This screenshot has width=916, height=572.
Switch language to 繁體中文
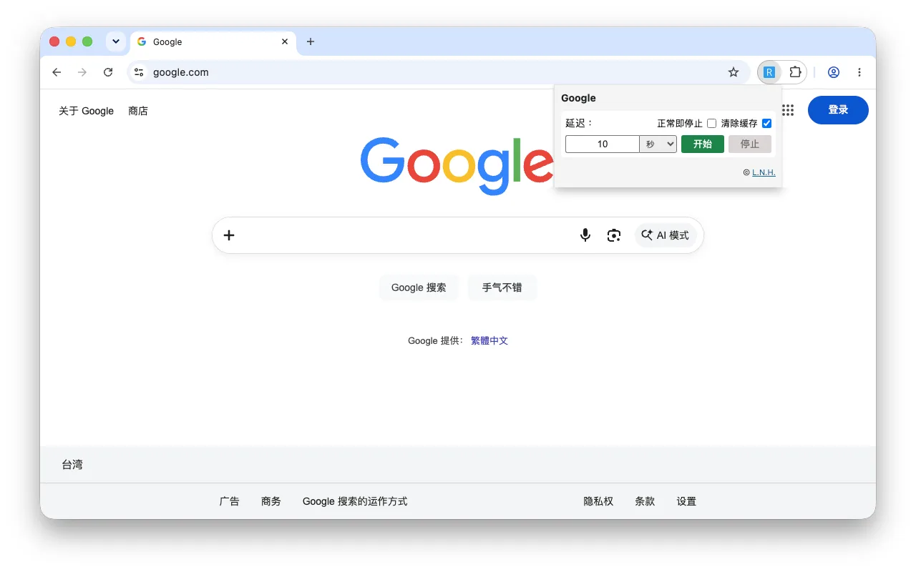[x=489, y=341]
